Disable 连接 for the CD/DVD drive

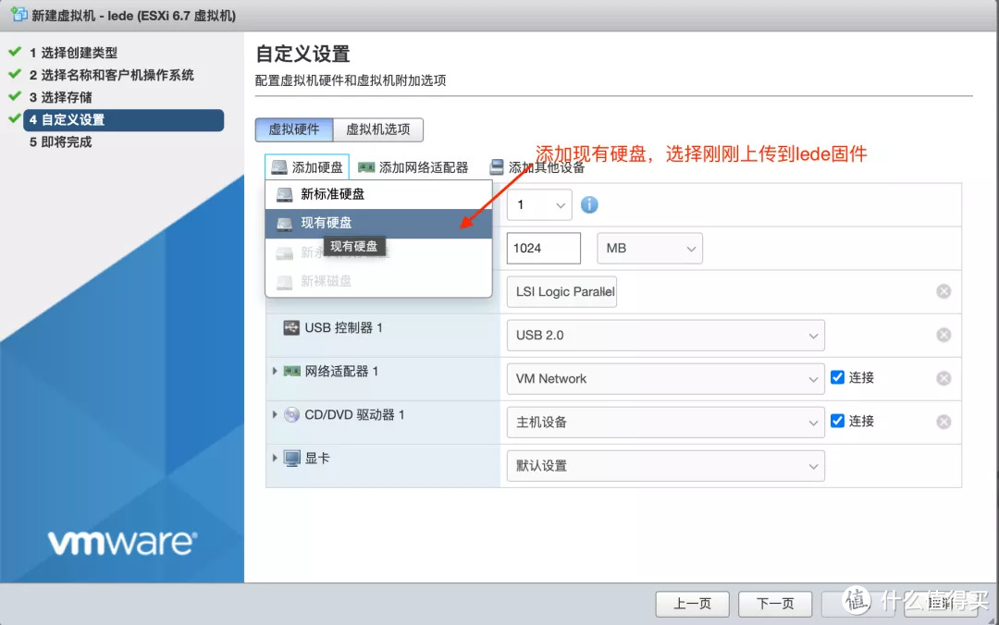pos(838,421)
